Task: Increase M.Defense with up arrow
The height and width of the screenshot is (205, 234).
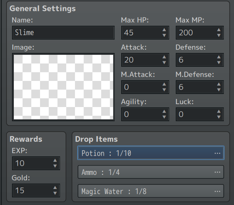Action: point(219,84)
